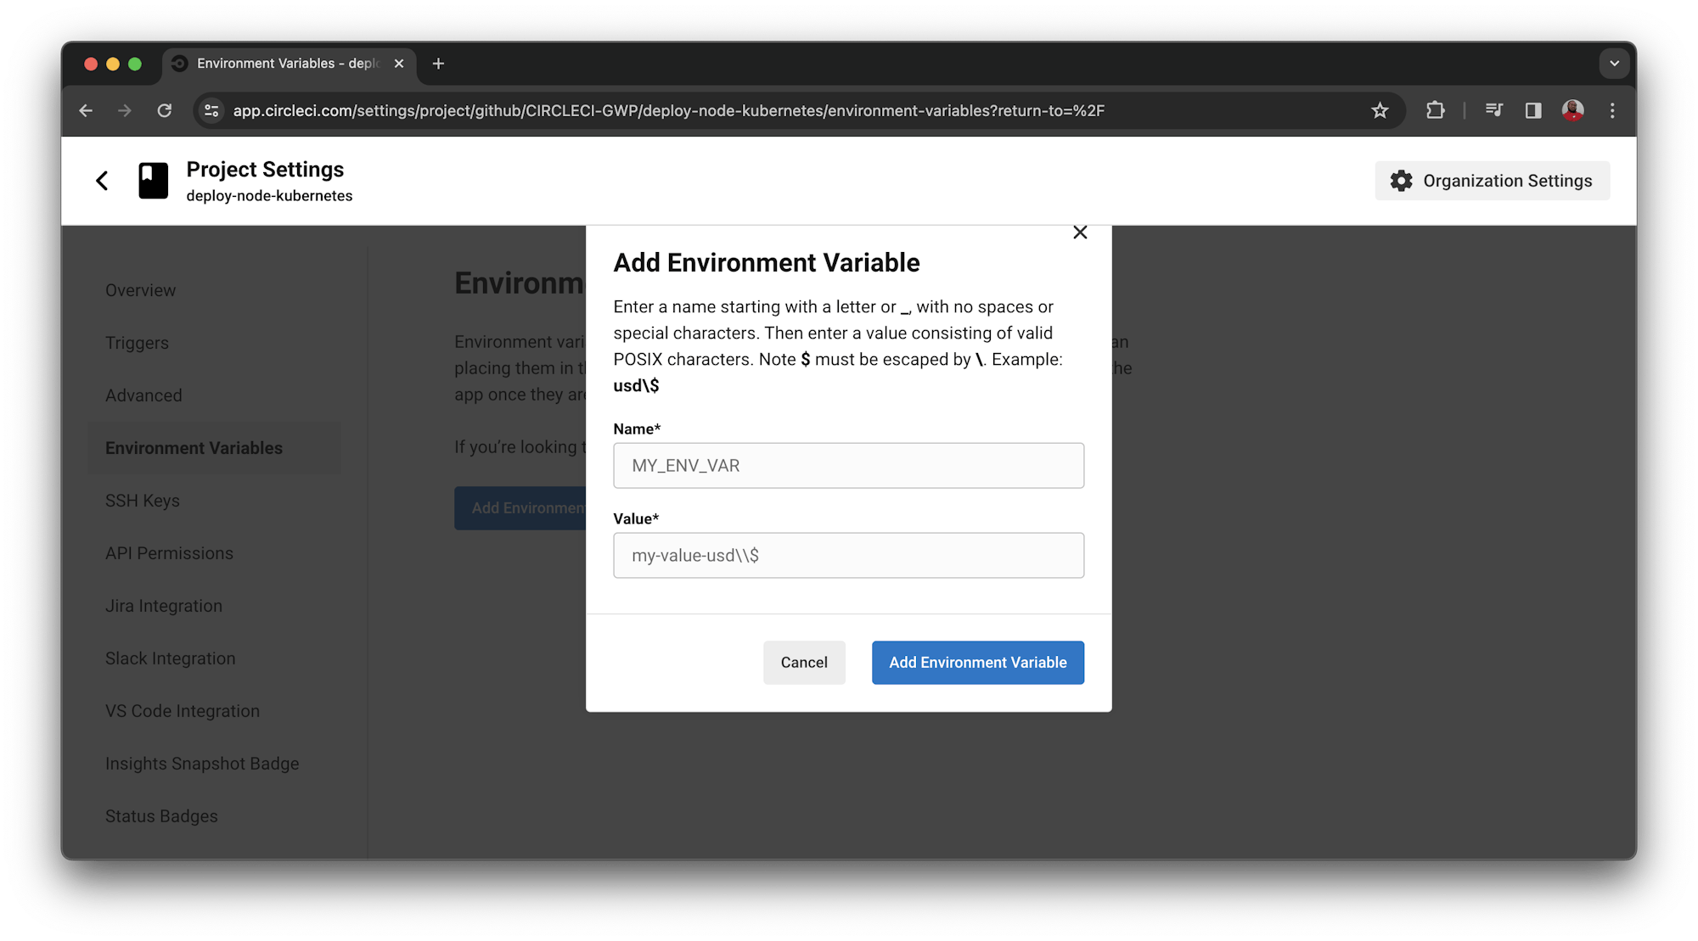This screenshot has height=941, width=1698.
Task: Click the repository icon beside Project Settings
Action: 153,180
